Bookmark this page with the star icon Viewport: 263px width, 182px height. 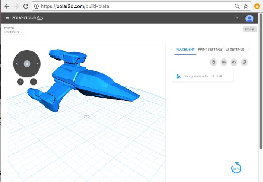coord(246,6)
